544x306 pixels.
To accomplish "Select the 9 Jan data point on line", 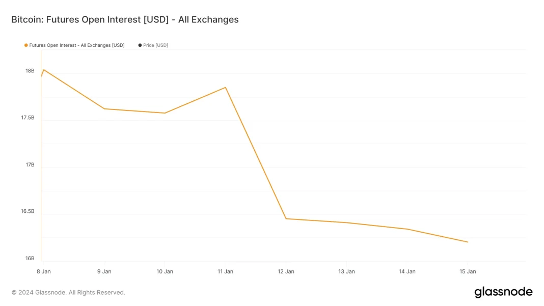I will coord(104,108).
